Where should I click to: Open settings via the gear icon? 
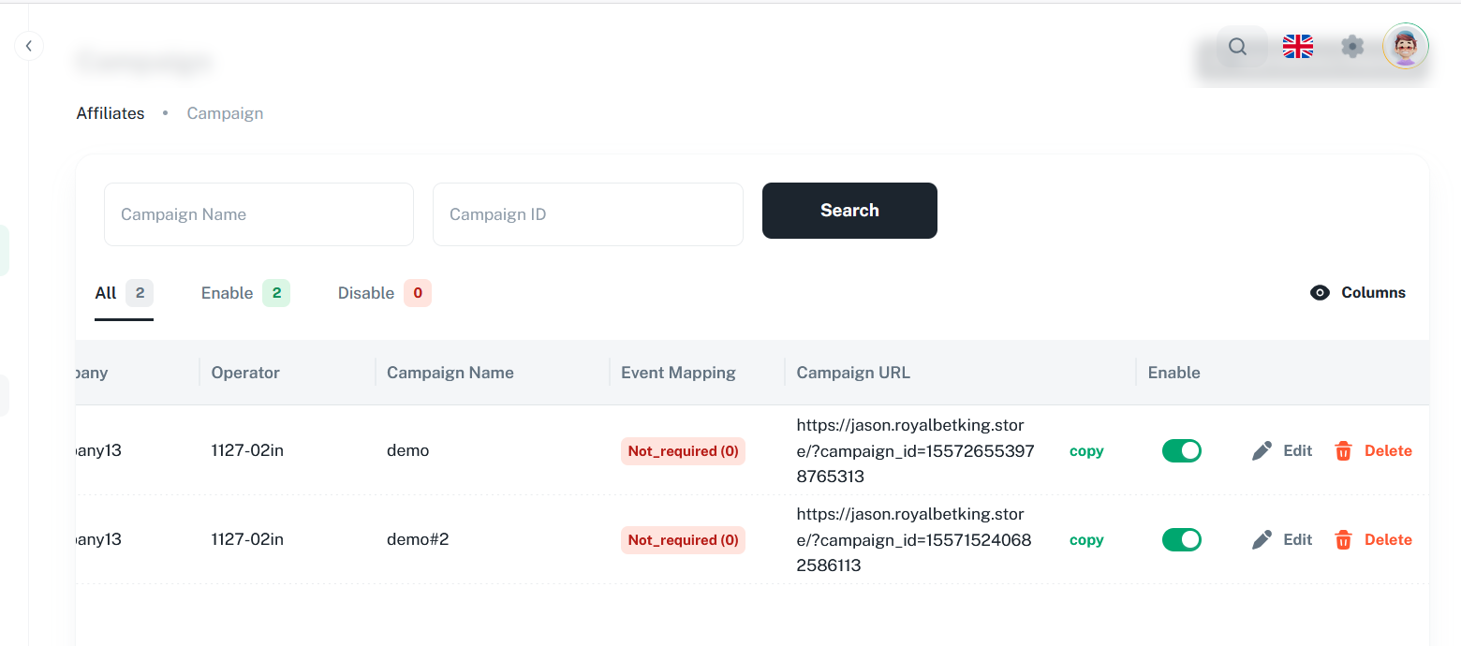pos(1351,47)
